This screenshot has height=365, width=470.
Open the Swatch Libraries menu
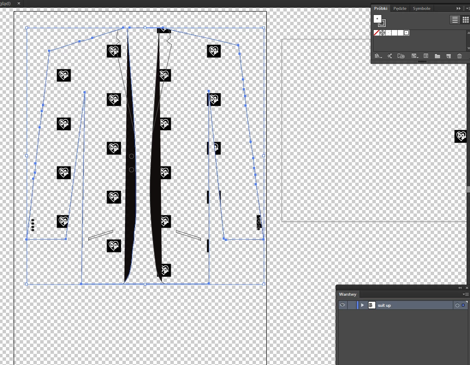(378, 56)
